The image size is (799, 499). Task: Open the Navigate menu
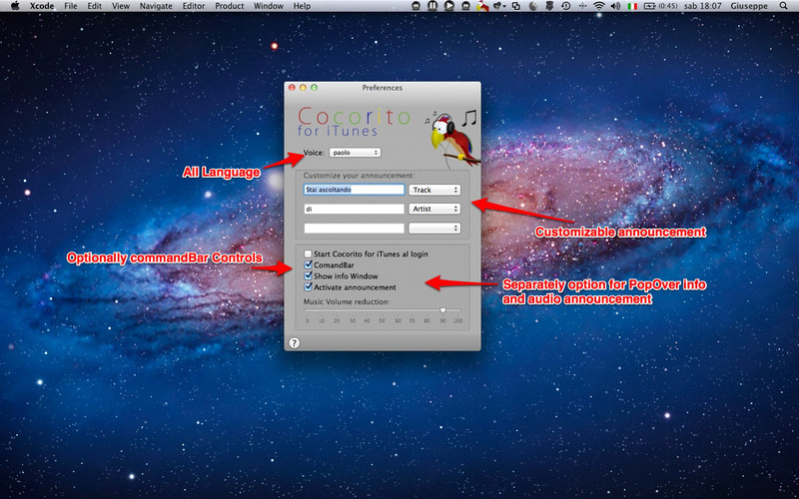(x=156, y=6)
